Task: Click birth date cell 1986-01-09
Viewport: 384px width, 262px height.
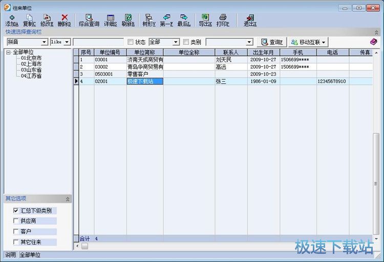Action: click(264, 81)
